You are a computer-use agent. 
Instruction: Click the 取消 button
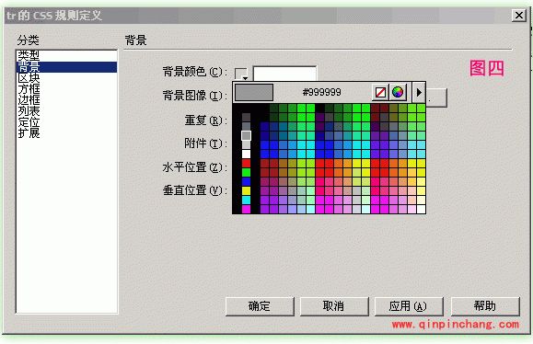[x=334, y=306]
